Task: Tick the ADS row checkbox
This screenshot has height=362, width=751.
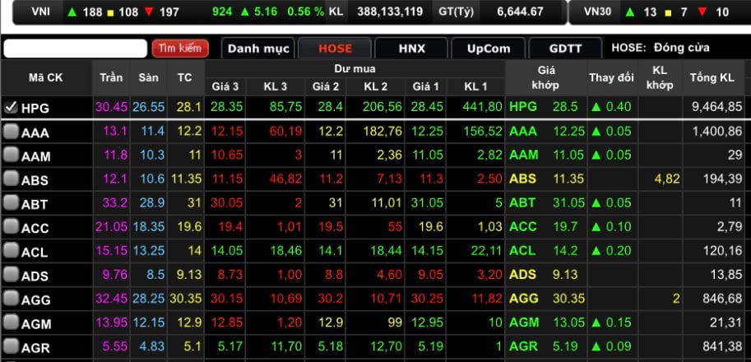Action: click(11, 275)
